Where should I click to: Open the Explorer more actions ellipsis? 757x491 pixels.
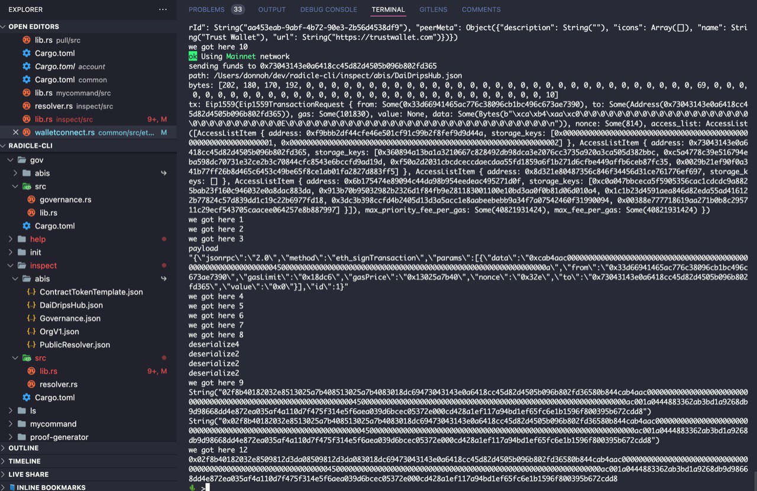[x=163, y=9]
